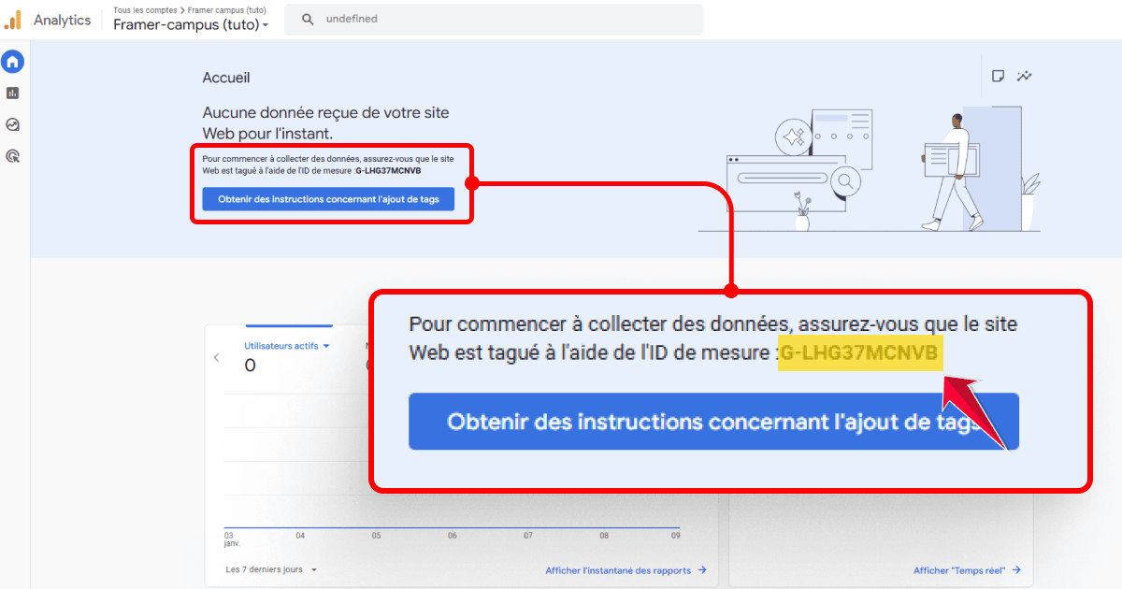
Task: Click the enlarged tagging instructions button
Action: pyautogui.click(x=713, y=421)
